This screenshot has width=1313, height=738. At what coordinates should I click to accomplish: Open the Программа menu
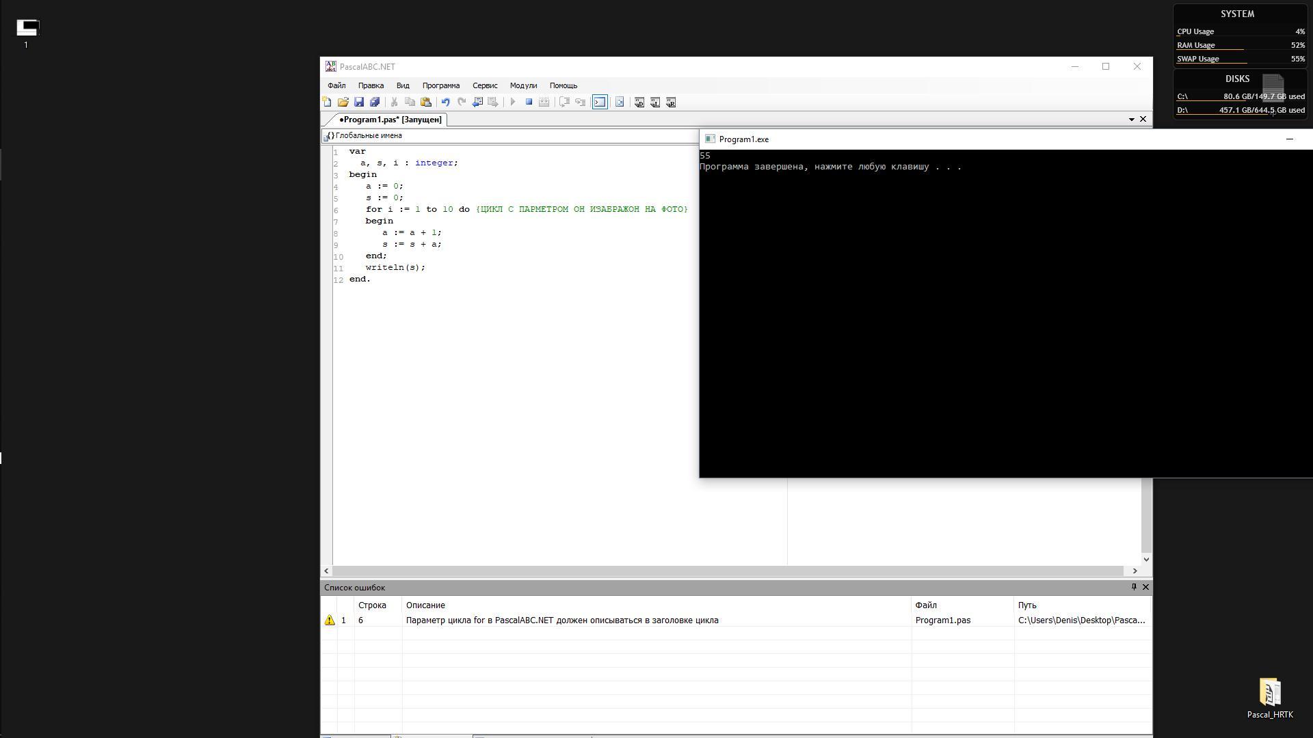pos(440,85)
